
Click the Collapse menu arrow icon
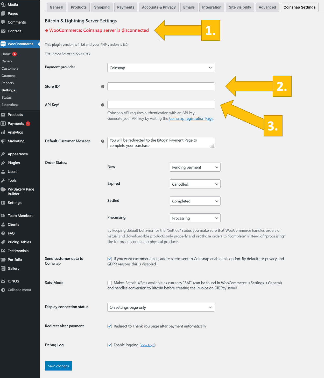[3, 290]
